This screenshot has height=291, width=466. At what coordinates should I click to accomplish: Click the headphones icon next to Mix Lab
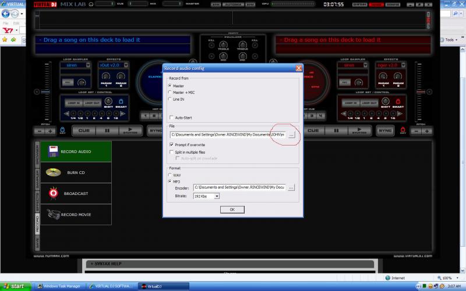tap(91, 4)
